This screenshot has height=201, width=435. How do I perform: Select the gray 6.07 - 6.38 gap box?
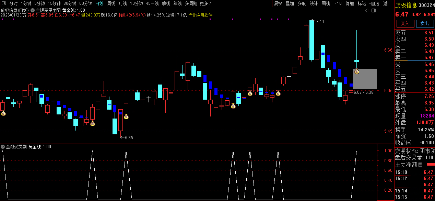(x=365, y=79)
